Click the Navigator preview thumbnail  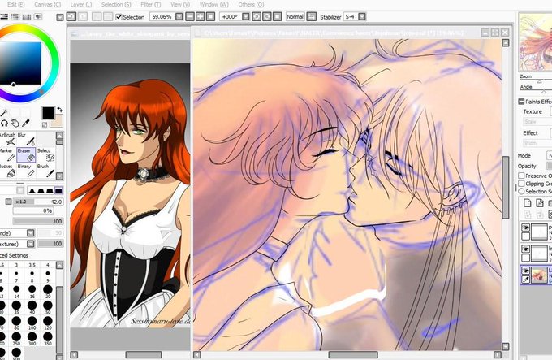(x=535, y=42)
